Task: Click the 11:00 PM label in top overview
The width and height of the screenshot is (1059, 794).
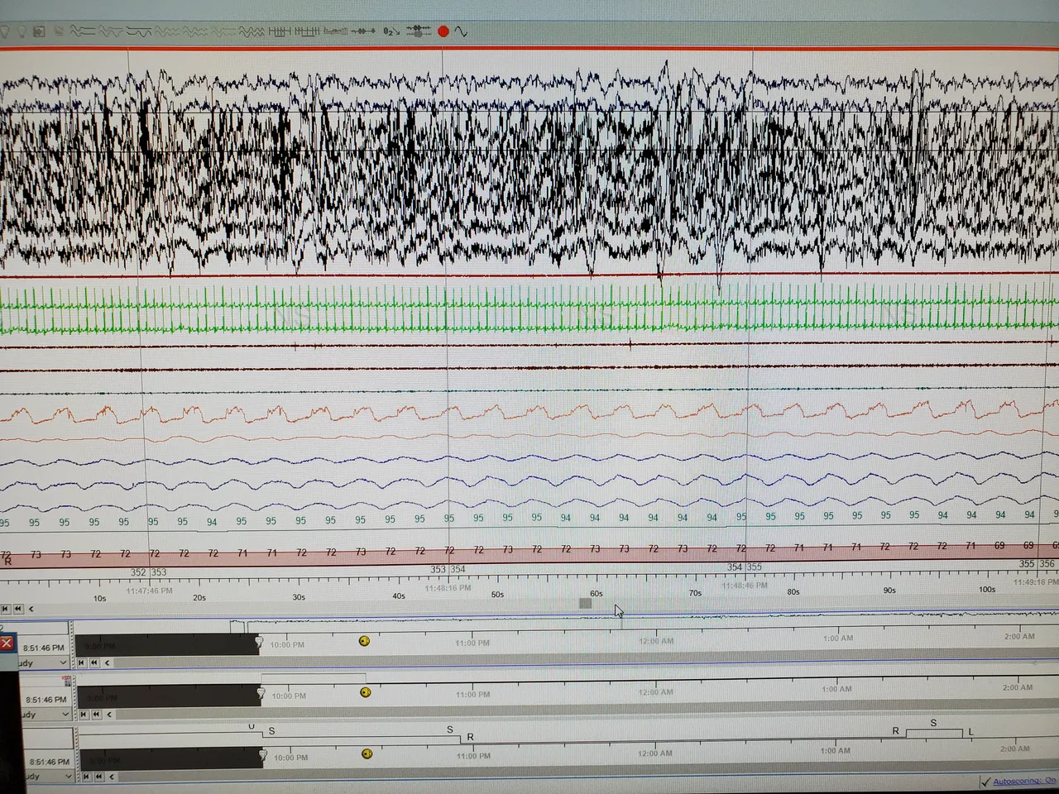Action: (x=472, y=643)
